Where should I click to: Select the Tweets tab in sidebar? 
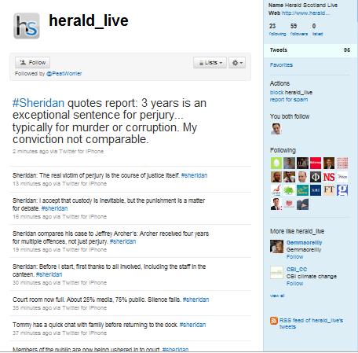[x=310, y=50]
